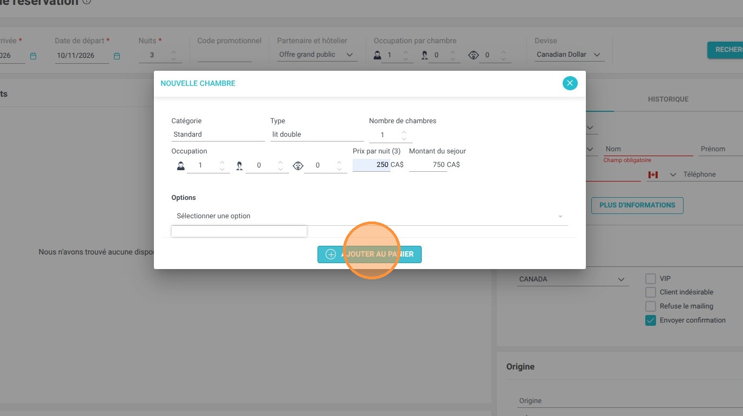This screenshot has height=416, width=743.
Task: Check Client indésirable
Action: pyautogui.click(x=651, y=292)
